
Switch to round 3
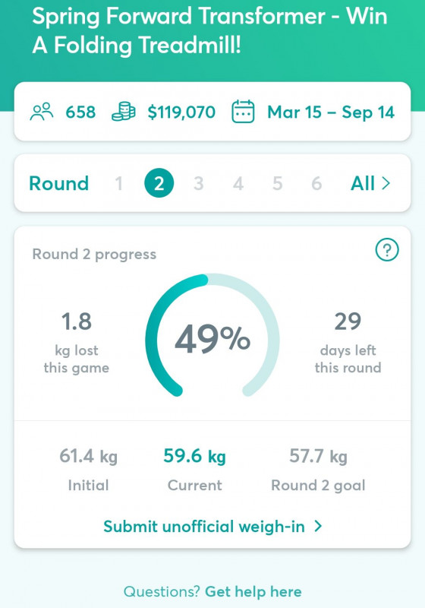tap(199, 183)
